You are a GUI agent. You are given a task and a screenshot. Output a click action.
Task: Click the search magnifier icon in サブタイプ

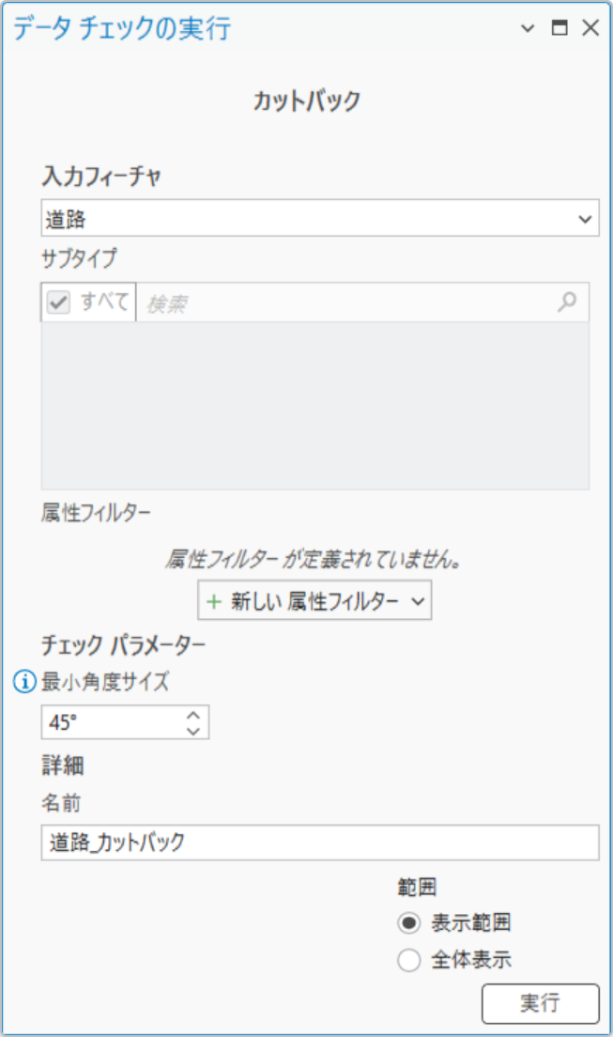tap(567, 302)
